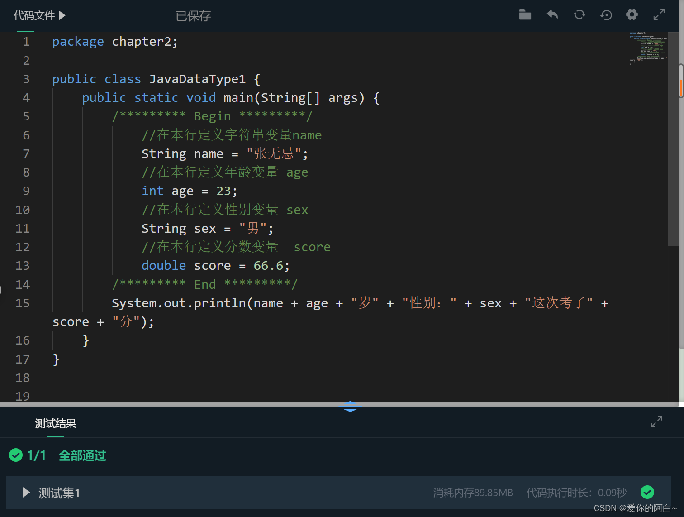Open the history restore icon

click(606, 15)
